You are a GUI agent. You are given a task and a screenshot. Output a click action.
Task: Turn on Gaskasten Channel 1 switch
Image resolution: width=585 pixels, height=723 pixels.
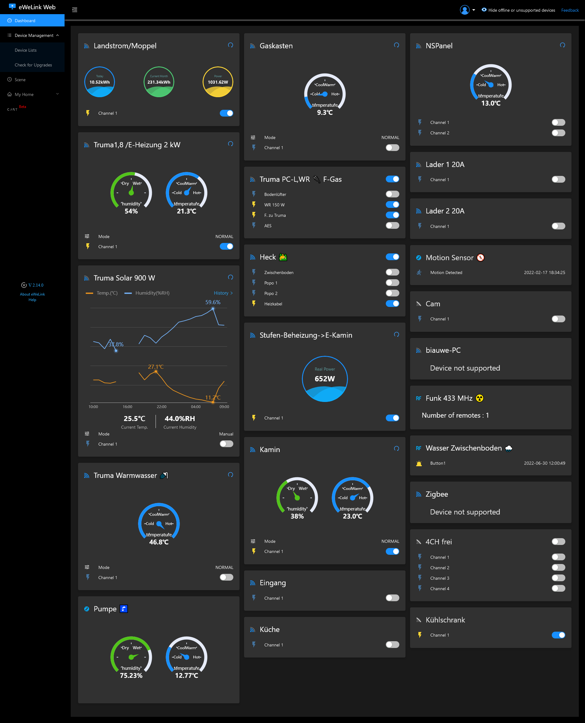[x=393, y=148]
